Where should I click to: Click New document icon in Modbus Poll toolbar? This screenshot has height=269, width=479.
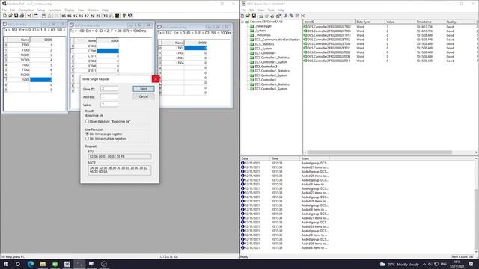click(x=4, y=16)
